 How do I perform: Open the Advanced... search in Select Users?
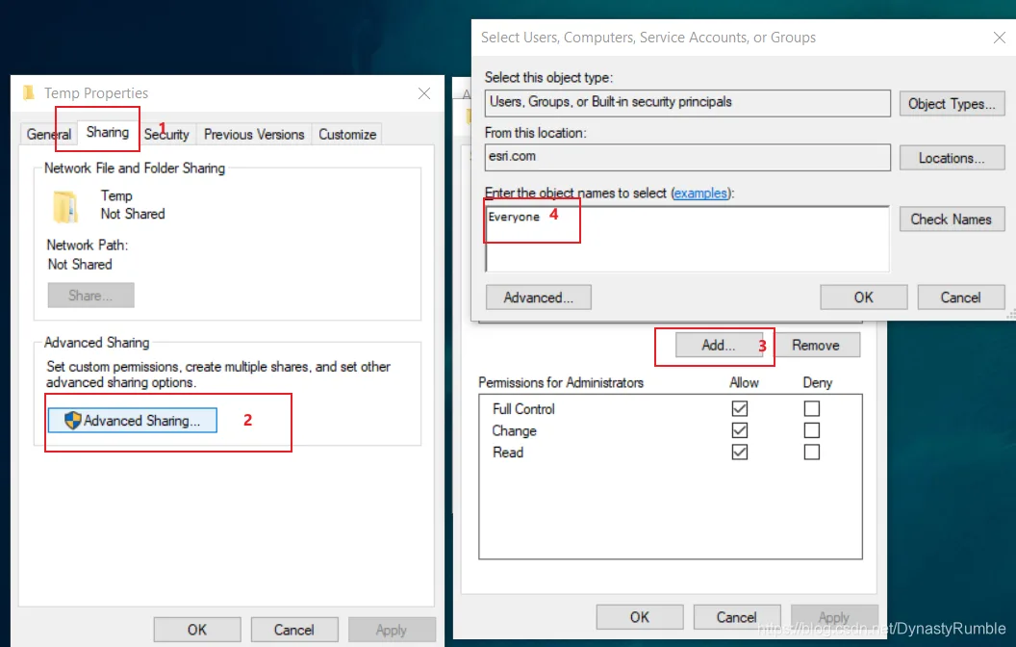tap(539, 298)
